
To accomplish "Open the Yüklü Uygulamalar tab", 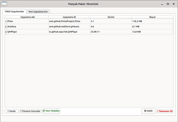I will point(14,12).
